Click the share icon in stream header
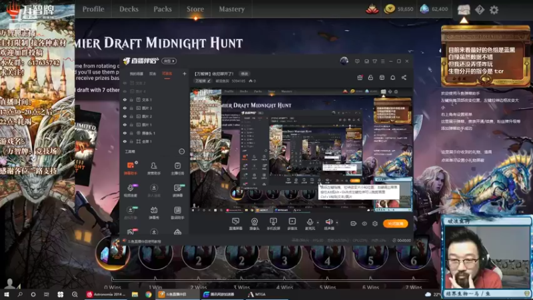The image size is (533, 300). (x=404, y=77)
